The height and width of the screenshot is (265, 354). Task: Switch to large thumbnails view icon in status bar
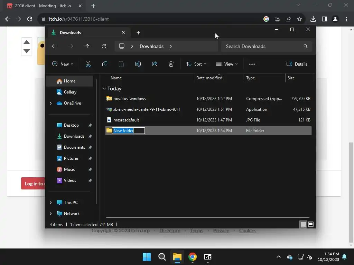coord(311,224)
